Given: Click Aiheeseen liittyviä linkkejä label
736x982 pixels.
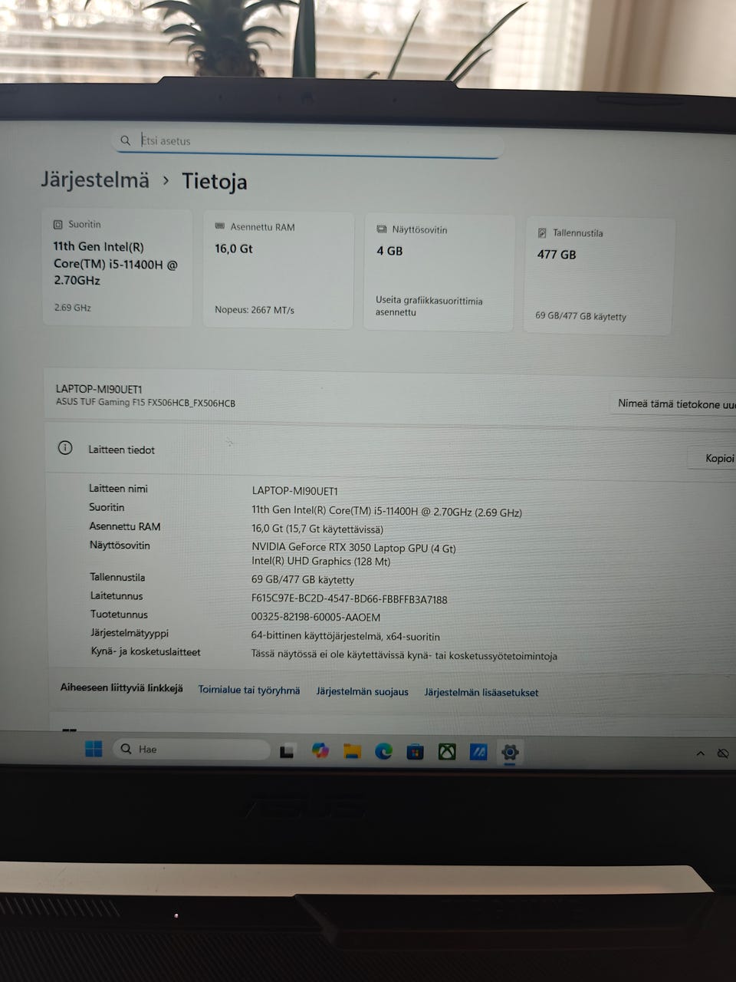Looking at the screenshot, I should tap(122, 687).
